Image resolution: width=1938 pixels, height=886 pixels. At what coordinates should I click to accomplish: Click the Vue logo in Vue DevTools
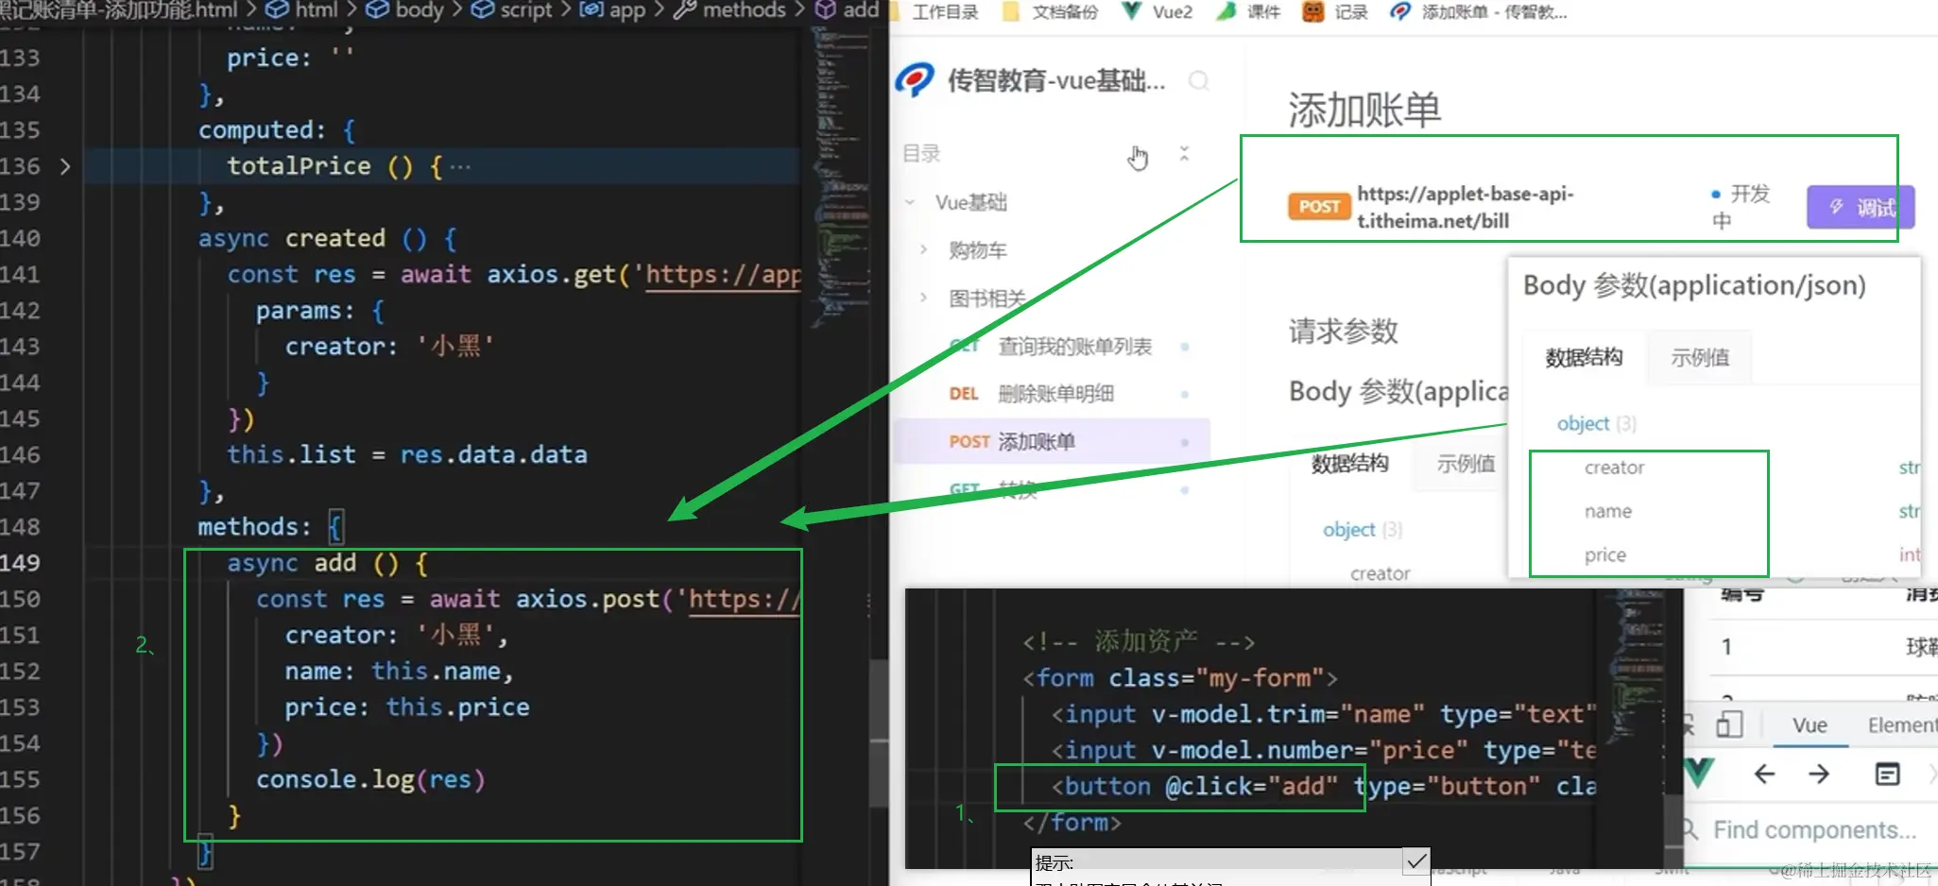(1699, 775)
